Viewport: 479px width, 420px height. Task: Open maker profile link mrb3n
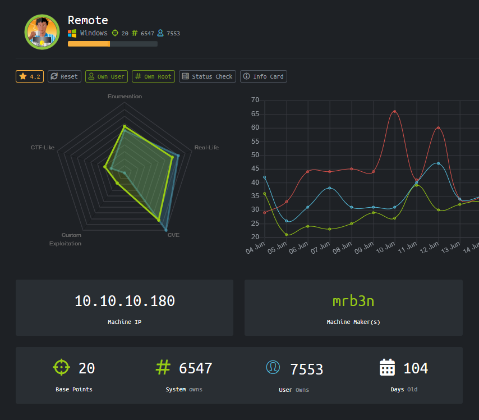(353, 301)
